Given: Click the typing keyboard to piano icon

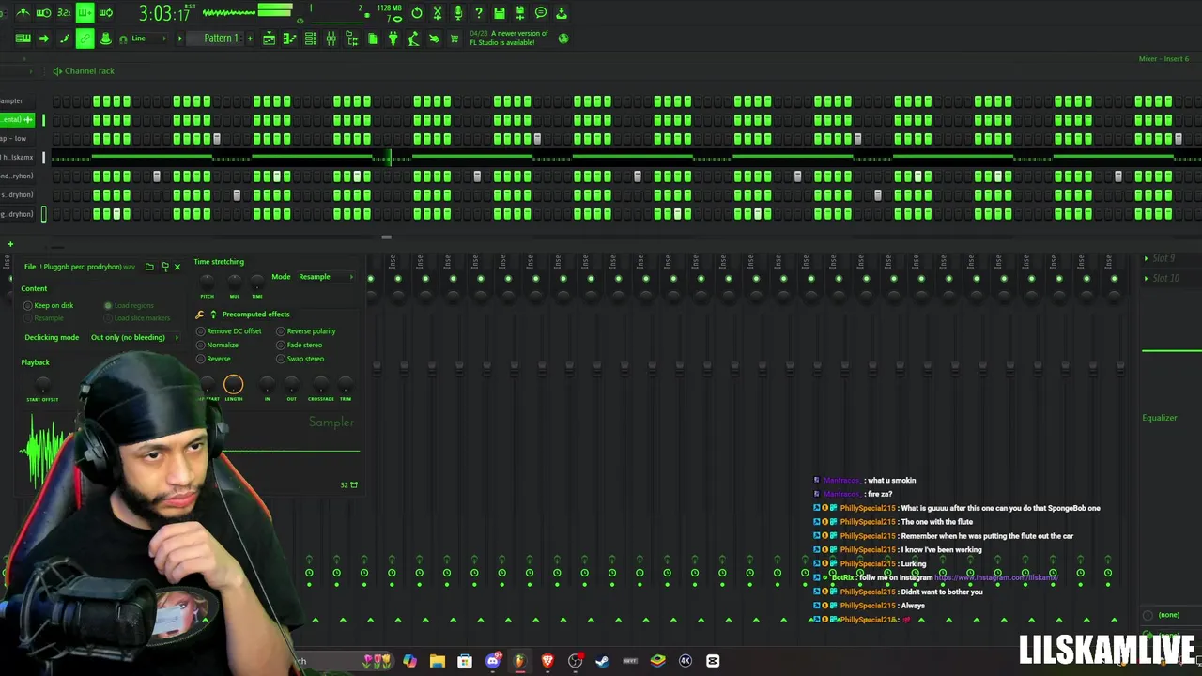Looking at the screenshot, I should pos(23,38).
